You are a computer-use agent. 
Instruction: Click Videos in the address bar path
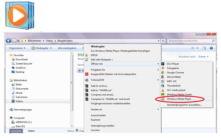(x=49, y=41)
